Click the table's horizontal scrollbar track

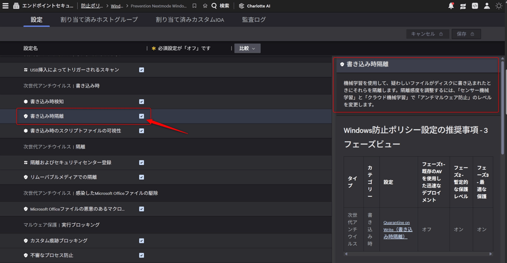click(x=419, y=254)
